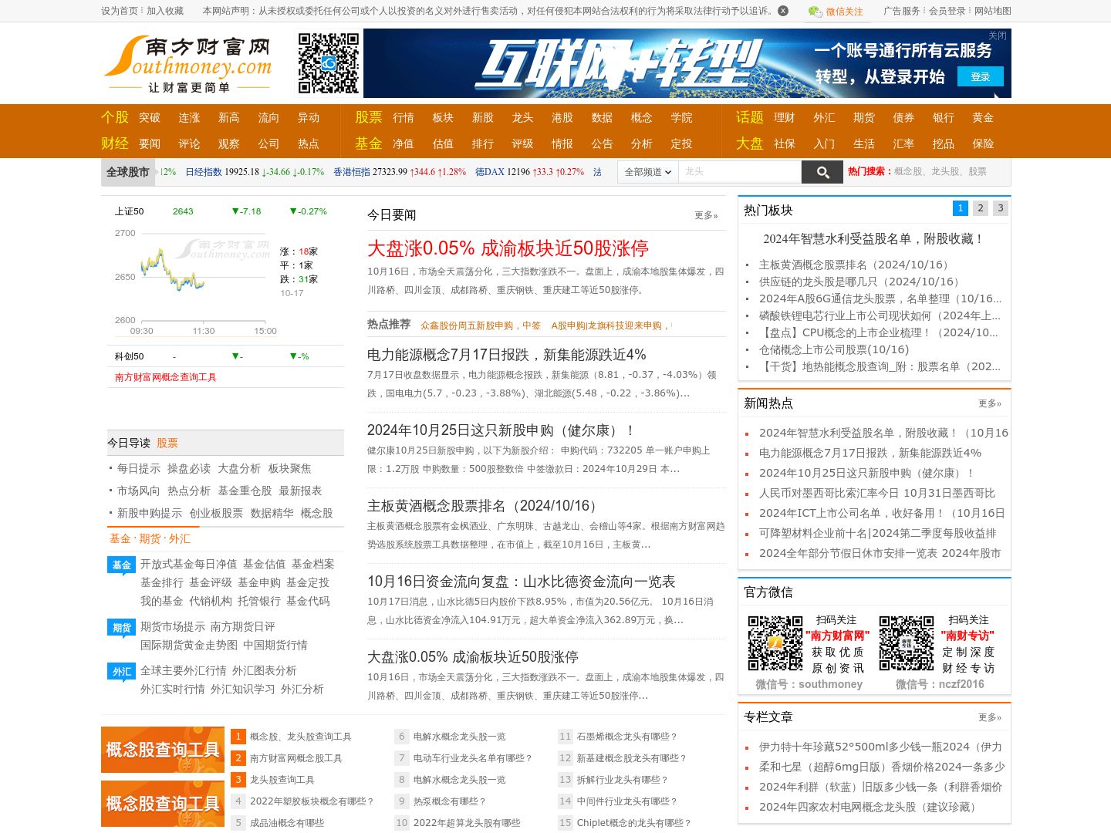Open the 话题 navigation category

(750, 117)
